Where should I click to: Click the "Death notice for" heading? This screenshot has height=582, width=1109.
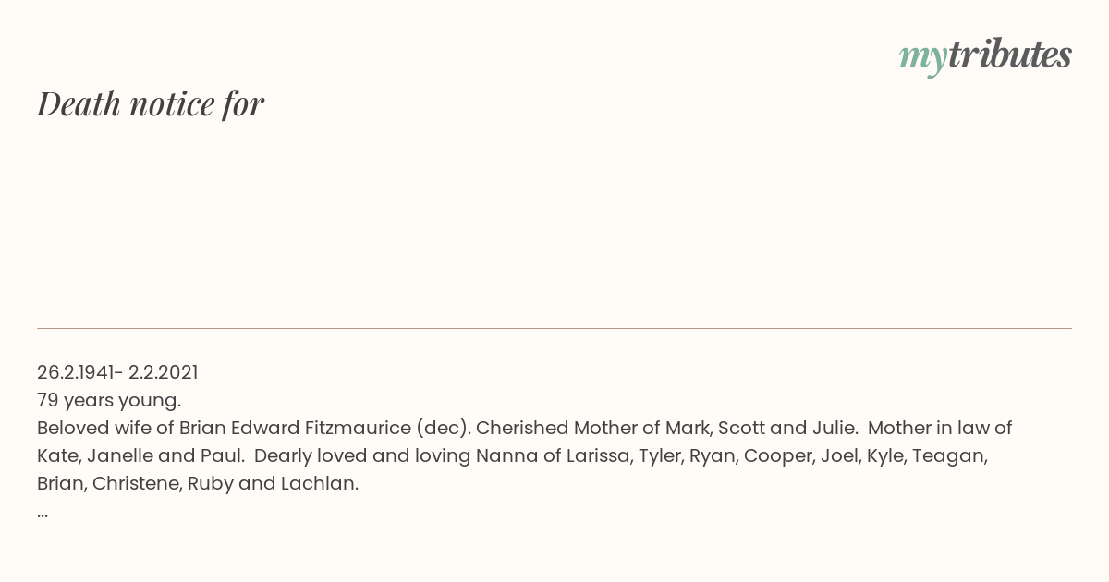click(151, 103)
